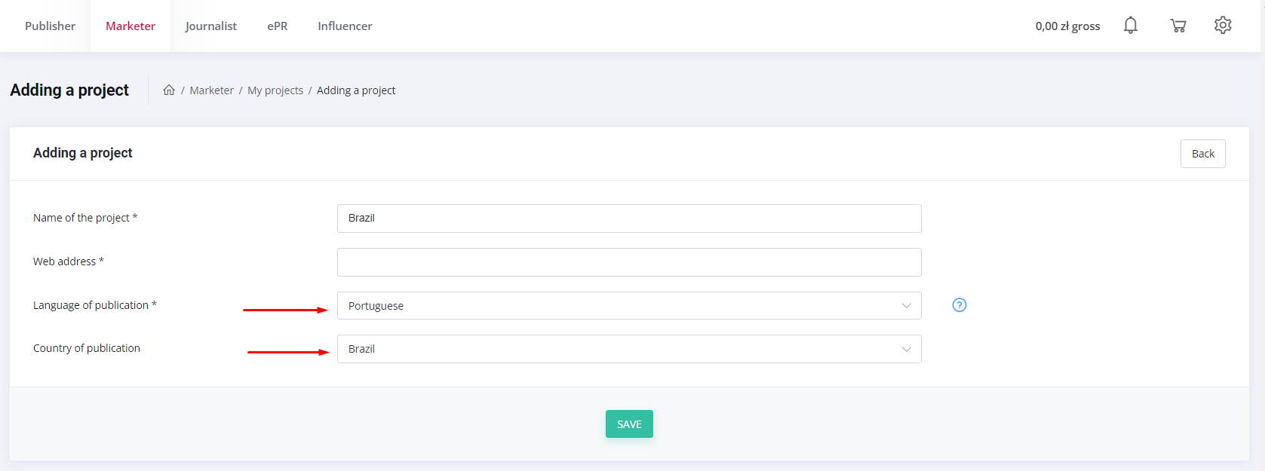Click the chevron arrow on Brazil country field
The height and width of the screenshot is (471, 1265).
tap(906, 349)
